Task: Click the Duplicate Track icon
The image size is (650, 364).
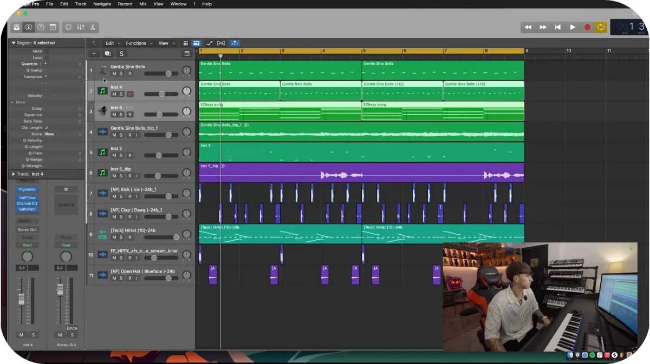Action: (107, 54)
